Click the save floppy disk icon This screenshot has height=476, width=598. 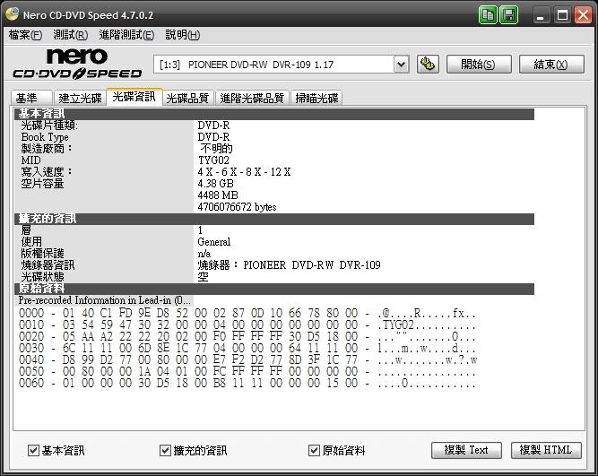pos(508,14)
